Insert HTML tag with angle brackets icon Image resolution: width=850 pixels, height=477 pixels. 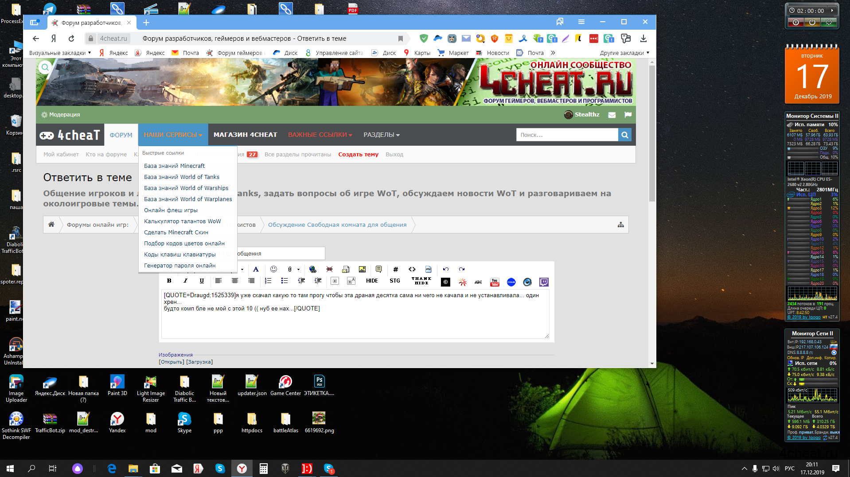pyautogui.click(x=412, y=269)
